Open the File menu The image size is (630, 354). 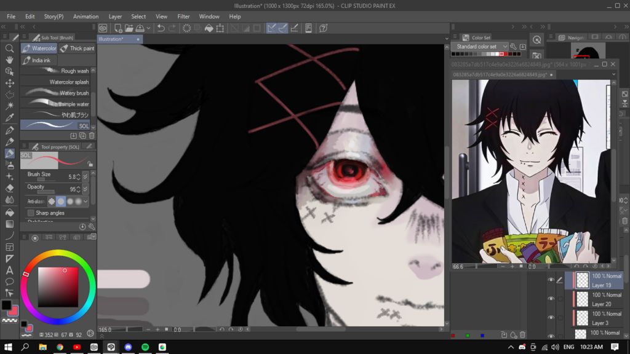(x=11, y=17)
